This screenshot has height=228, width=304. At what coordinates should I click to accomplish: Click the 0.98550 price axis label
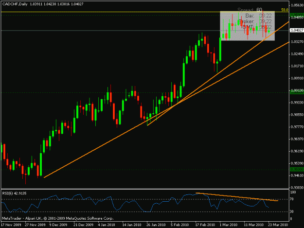(297, 115)
